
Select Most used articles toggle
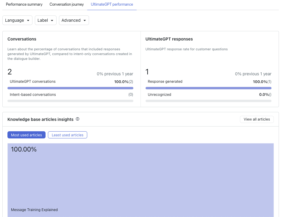coord(26,135)
